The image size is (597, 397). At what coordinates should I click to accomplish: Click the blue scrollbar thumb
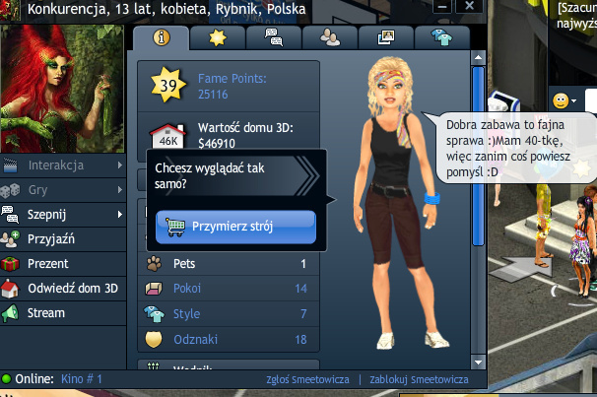coord(478,157)
